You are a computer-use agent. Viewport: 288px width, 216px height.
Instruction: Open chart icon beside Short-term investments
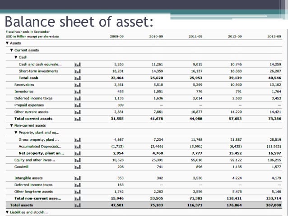click(x=77, y=71)
